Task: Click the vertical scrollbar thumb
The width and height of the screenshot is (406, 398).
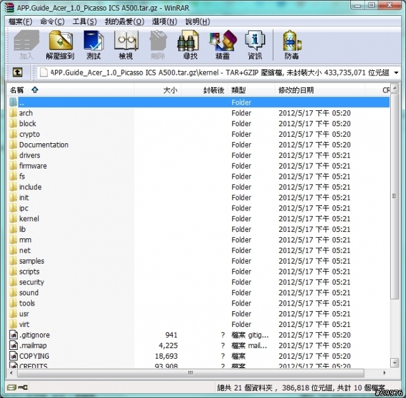Action: pos(395,196)
